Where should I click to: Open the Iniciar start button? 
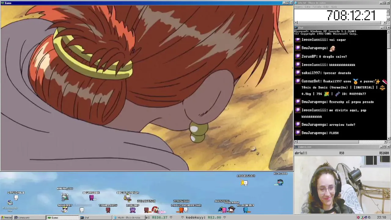(6, 218)
